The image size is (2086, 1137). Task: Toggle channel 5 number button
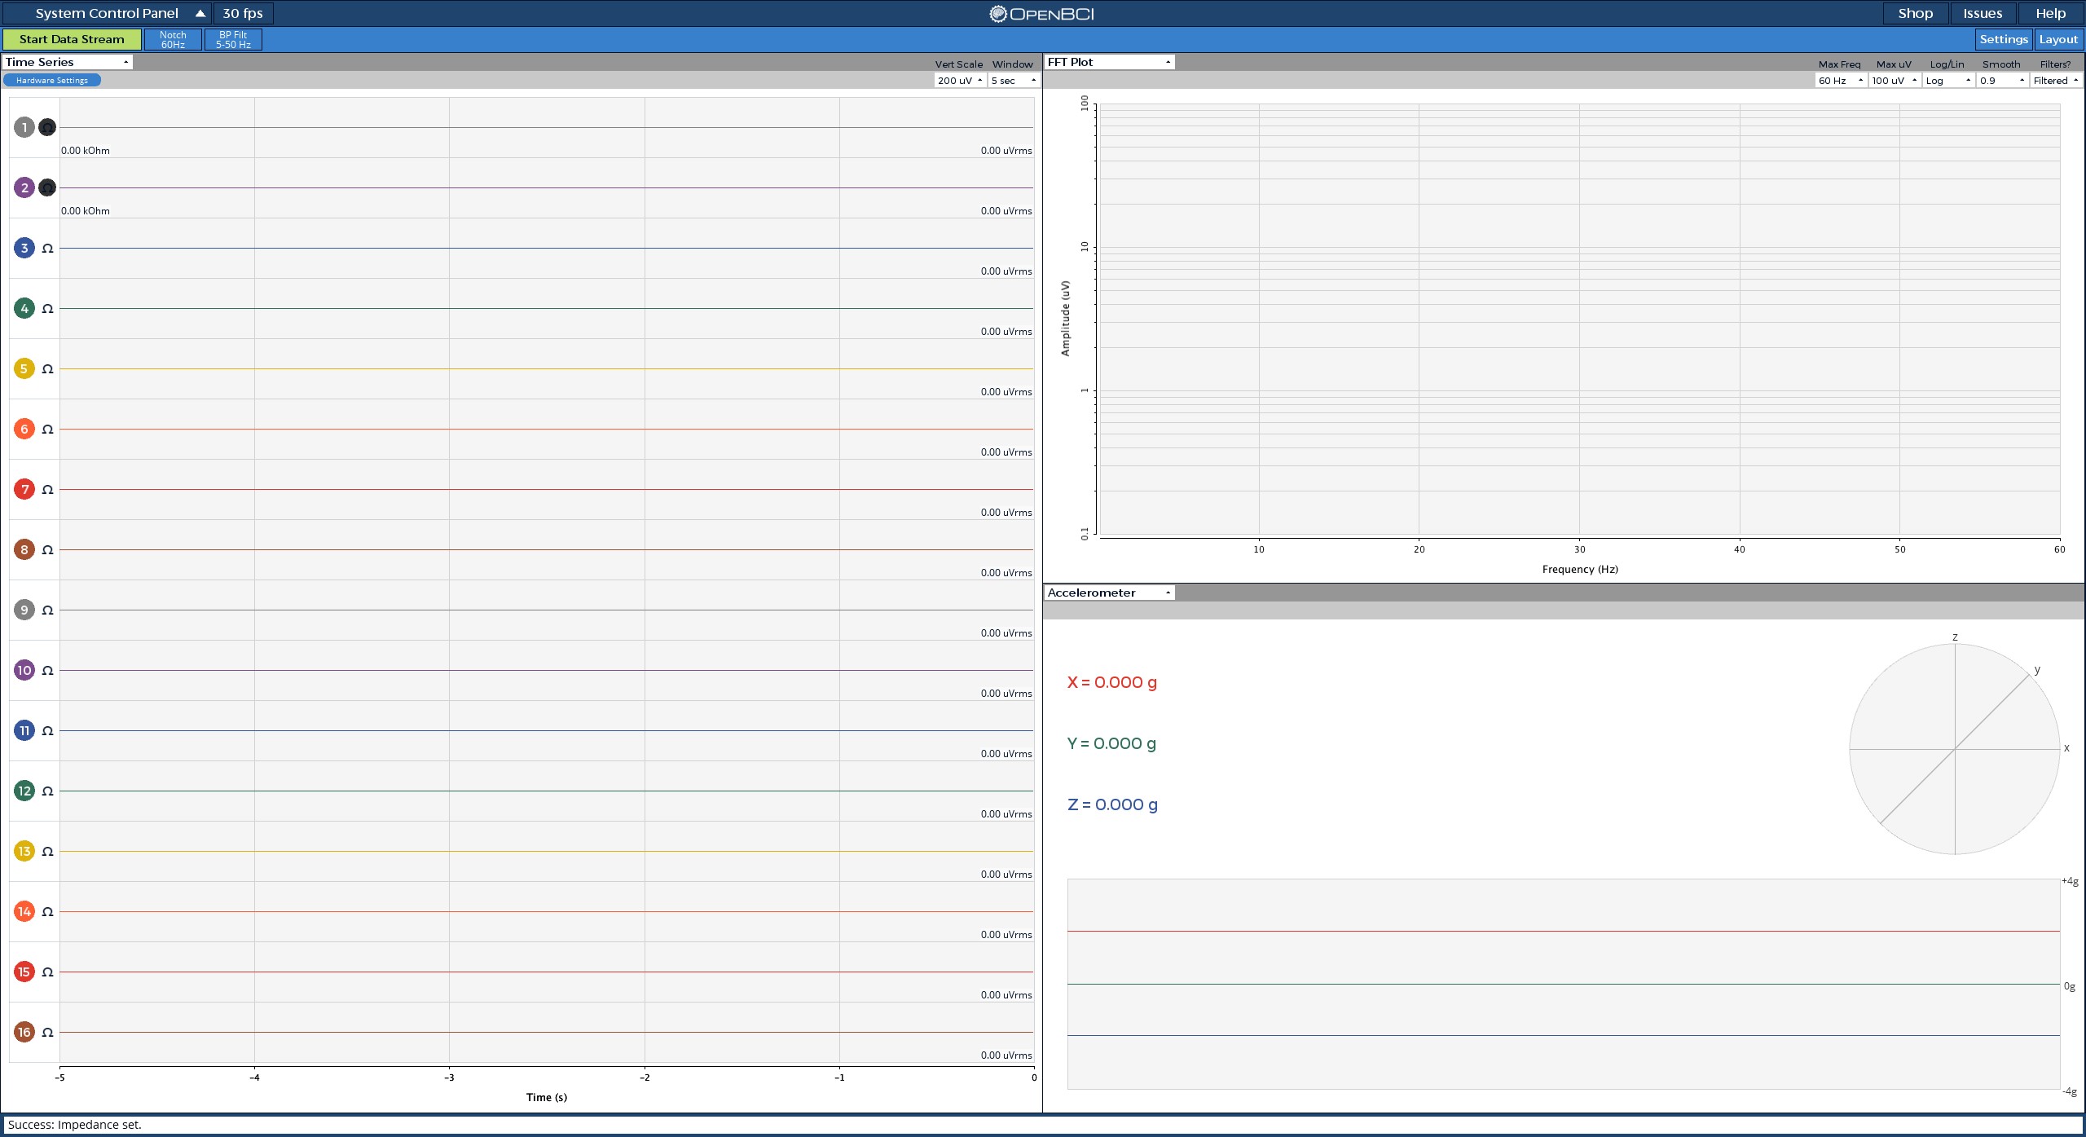coord(24,368)
